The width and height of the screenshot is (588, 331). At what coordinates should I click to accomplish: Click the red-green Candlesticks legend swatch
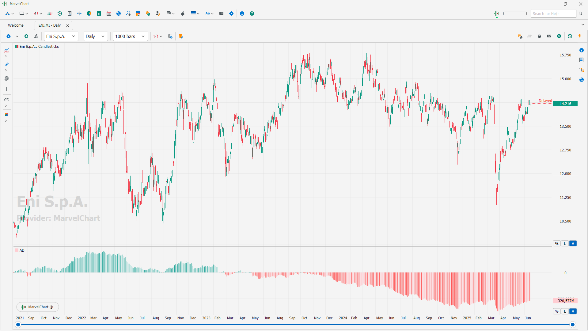tap(17, 47)
